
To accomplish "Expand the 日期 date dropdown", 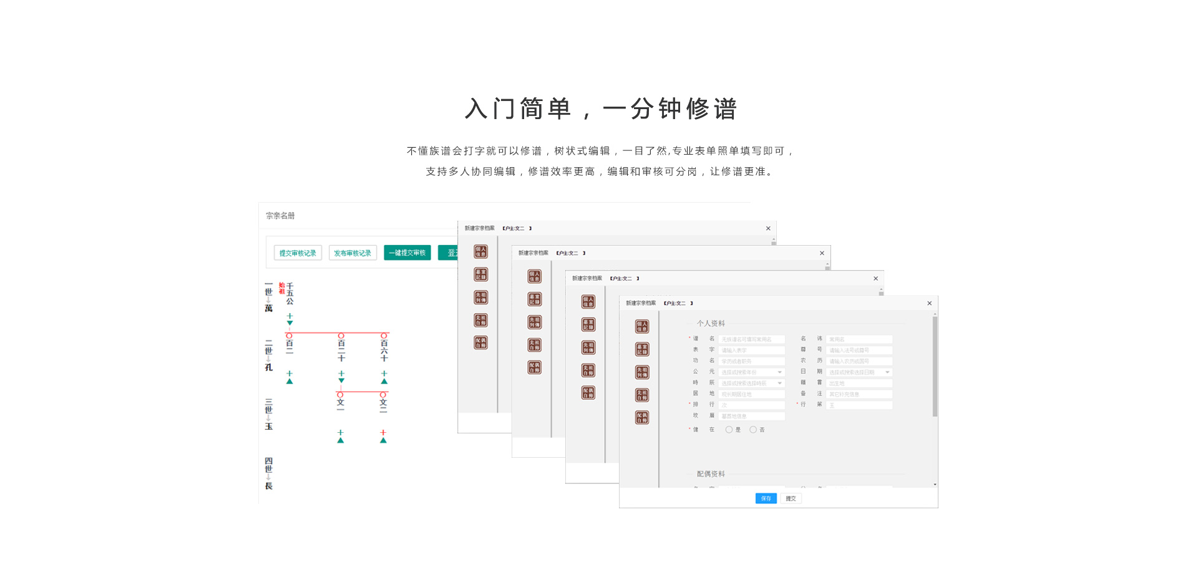I will [887, 372].
